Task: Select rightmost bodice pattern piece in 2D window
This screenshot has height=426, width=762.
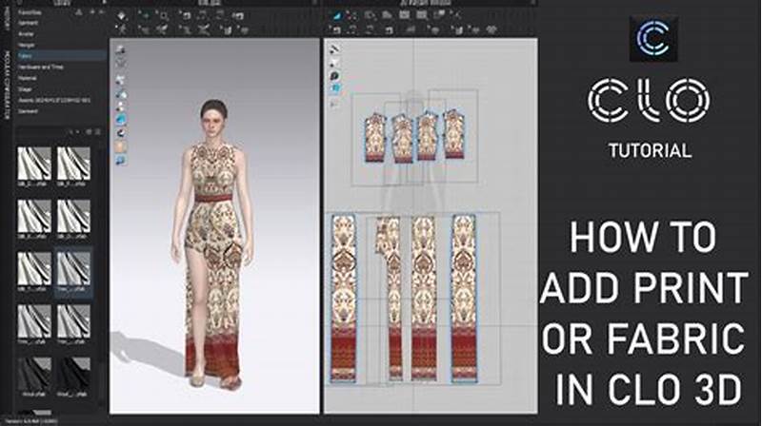Action: [x=453, y=134]
